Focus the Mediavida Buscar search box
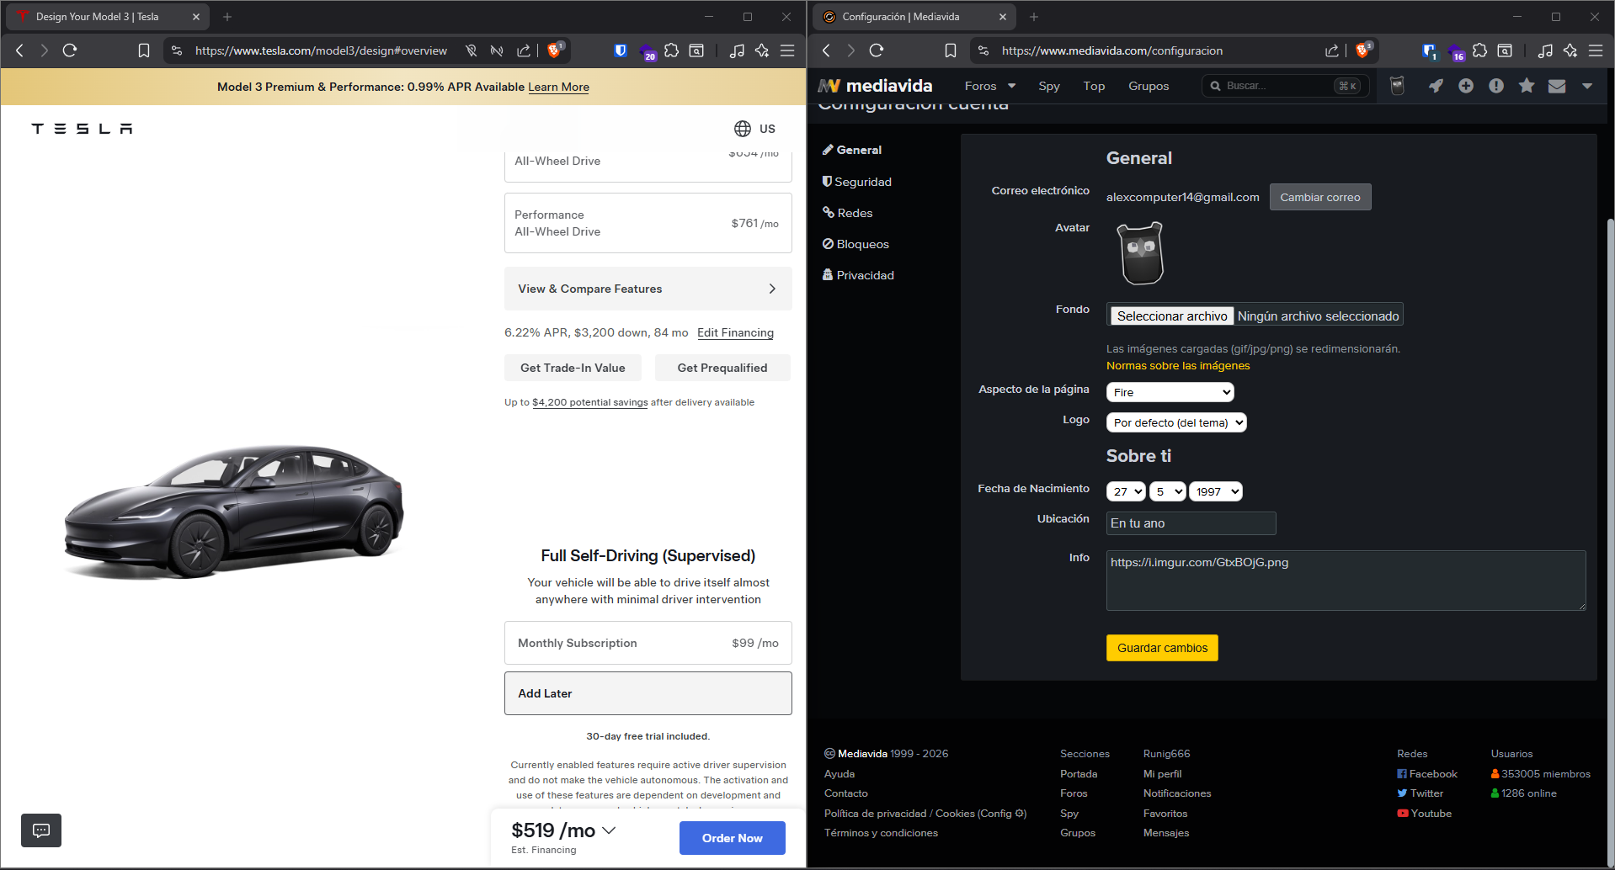 [1285, 86]
